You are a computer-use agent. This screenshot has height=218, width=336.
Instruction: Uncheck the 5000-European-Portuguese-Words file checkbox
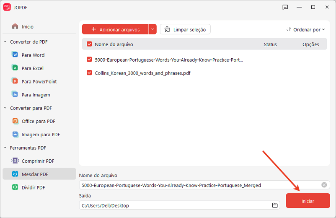pos(89,60)
